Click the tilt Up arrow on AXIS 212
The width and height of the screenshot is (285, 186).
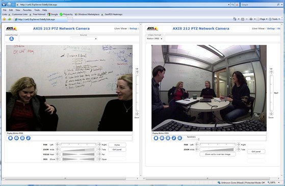point(271,72)
